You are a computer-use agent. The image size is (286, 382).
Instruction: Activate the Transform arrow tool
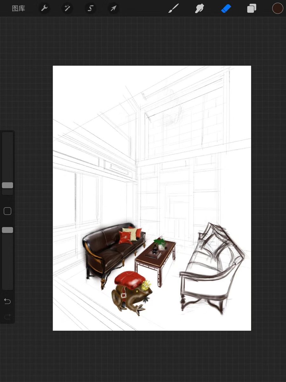(x=113, y=8)
